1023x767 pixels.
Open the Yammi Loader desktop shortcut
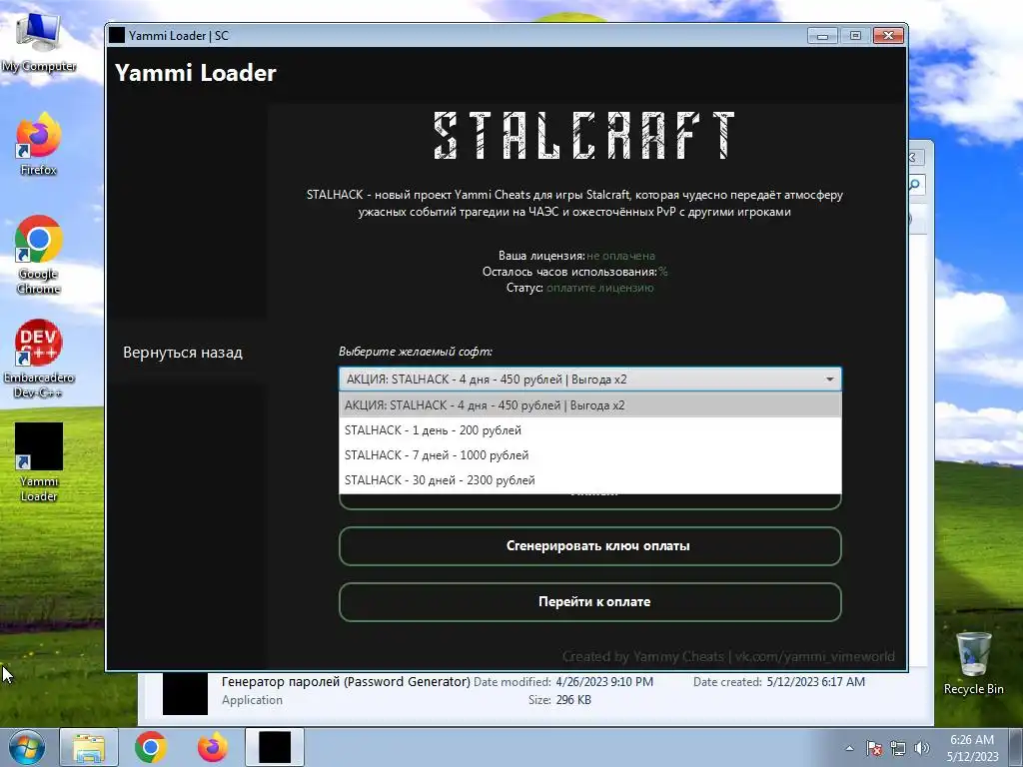(39, 461)
